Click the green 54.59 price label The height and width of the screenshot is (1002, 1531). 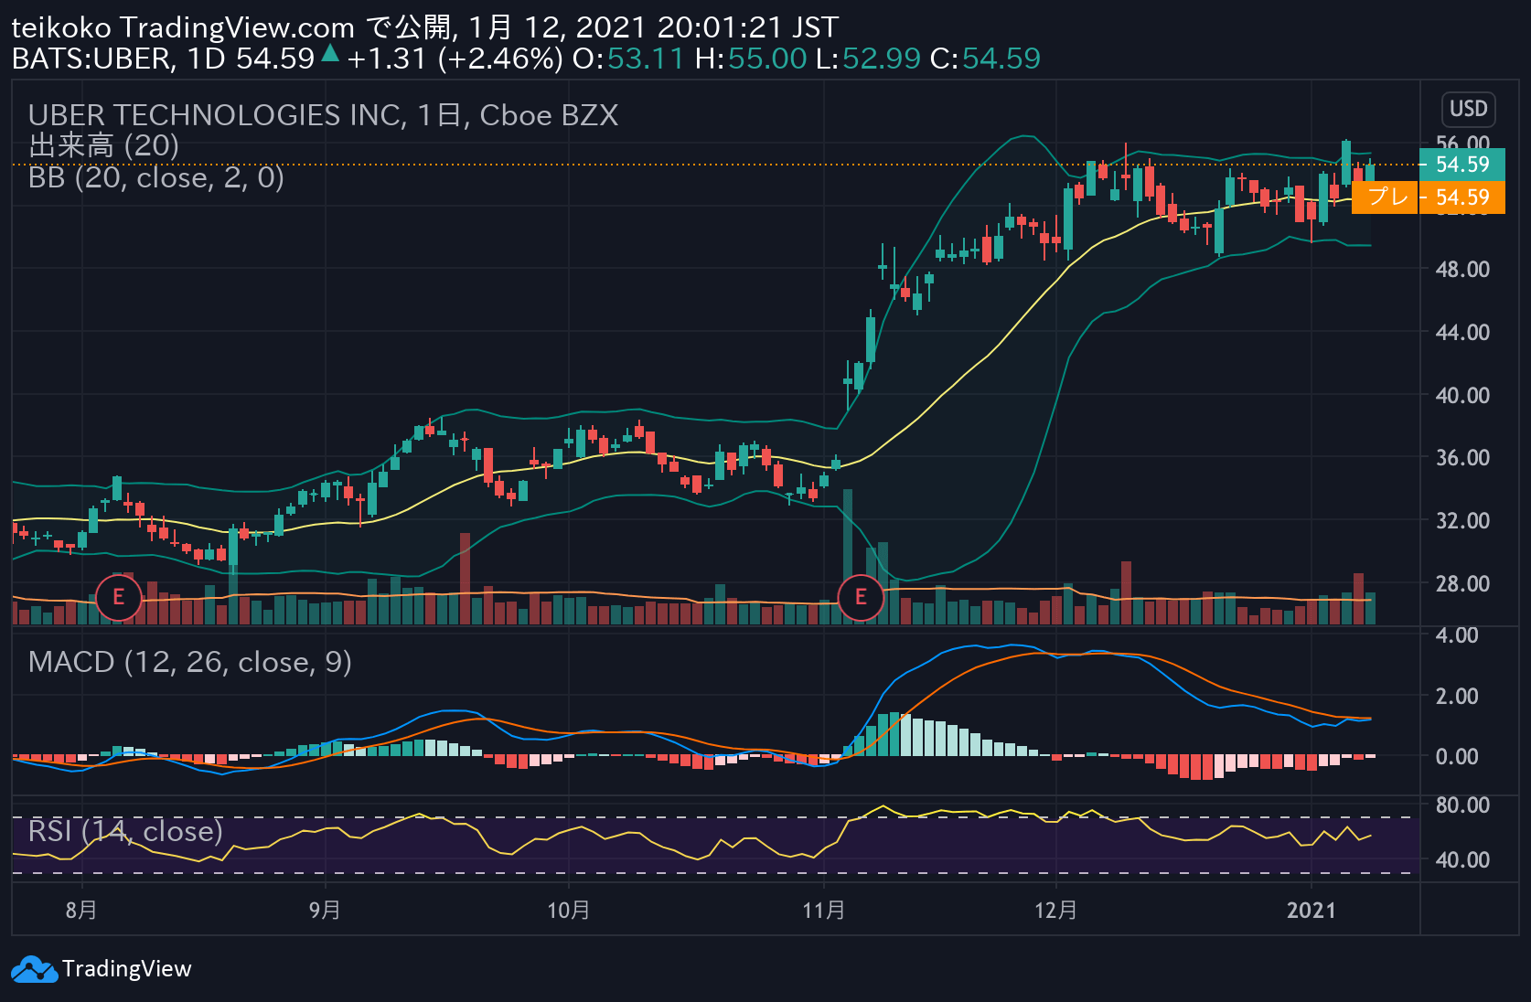click(1461, 165)
